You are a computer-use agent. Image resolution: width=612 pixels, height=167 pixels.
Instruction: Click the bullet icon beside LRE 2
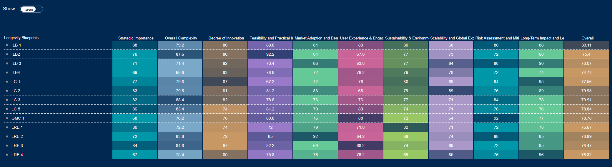point(7,136)
